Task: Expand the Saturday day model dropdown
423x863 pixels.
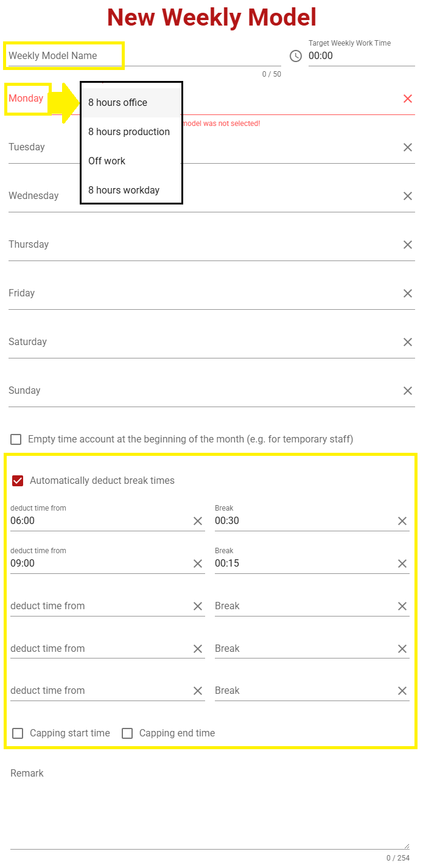Action: (201, 342)
